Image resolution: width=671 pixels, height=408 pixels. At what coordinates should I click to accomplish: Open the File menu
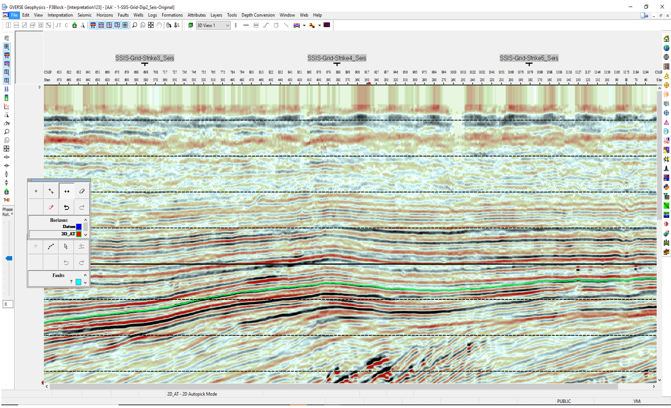click(14, 15)
